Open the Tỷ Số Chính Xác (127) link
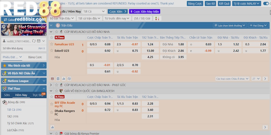 coord(20,123)
